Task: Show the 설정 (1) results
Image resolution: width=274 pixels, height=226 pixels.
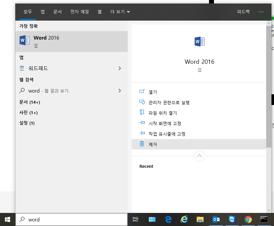Action: click(27, 123)
